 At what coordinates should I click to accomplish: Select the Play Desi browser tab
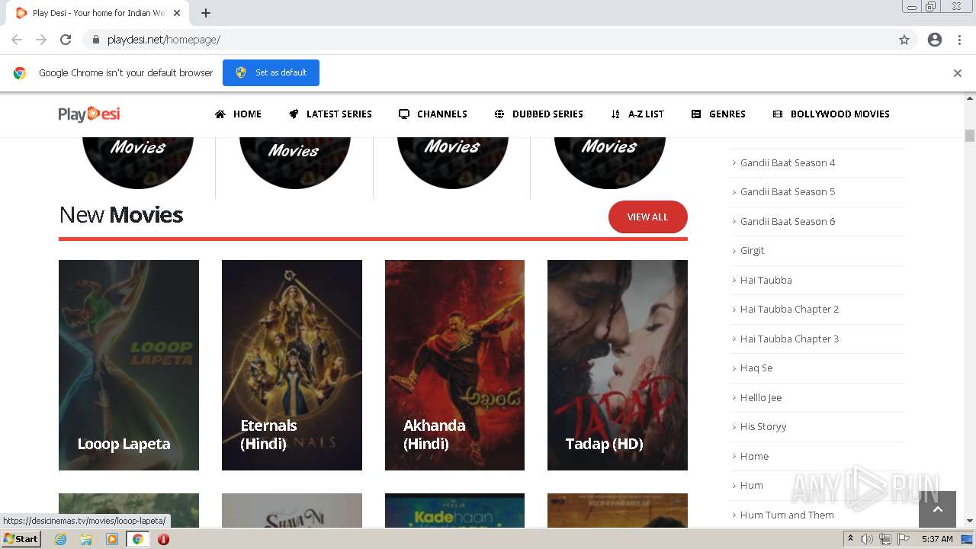coord(98,13)
